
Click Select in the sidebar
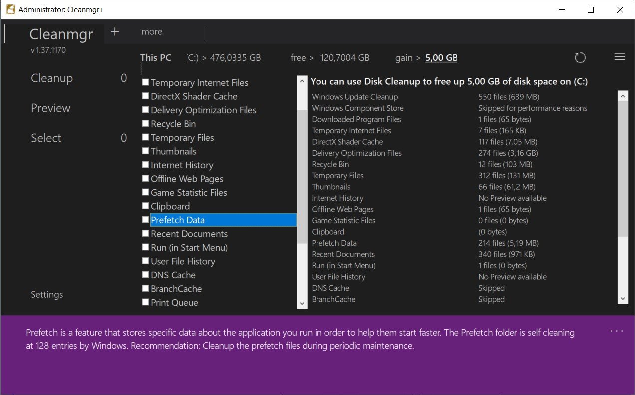(46, 138)
